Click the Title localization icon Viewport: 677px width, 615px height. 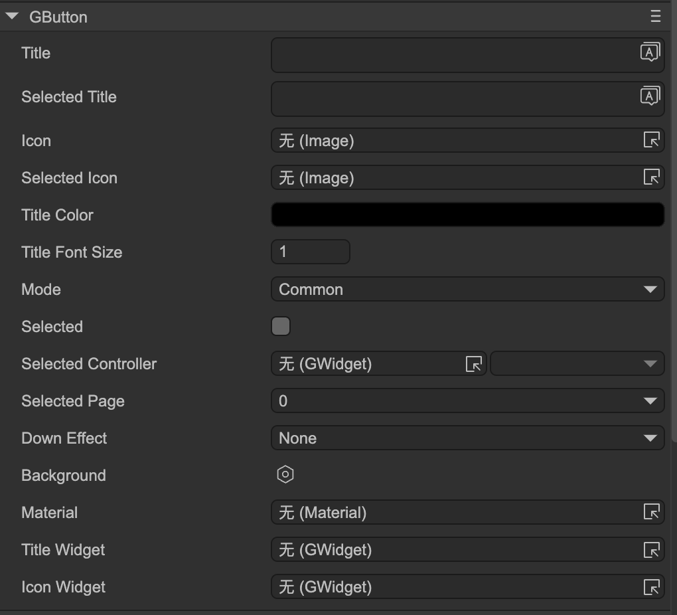pyautogui.click(x=650, y=52)
